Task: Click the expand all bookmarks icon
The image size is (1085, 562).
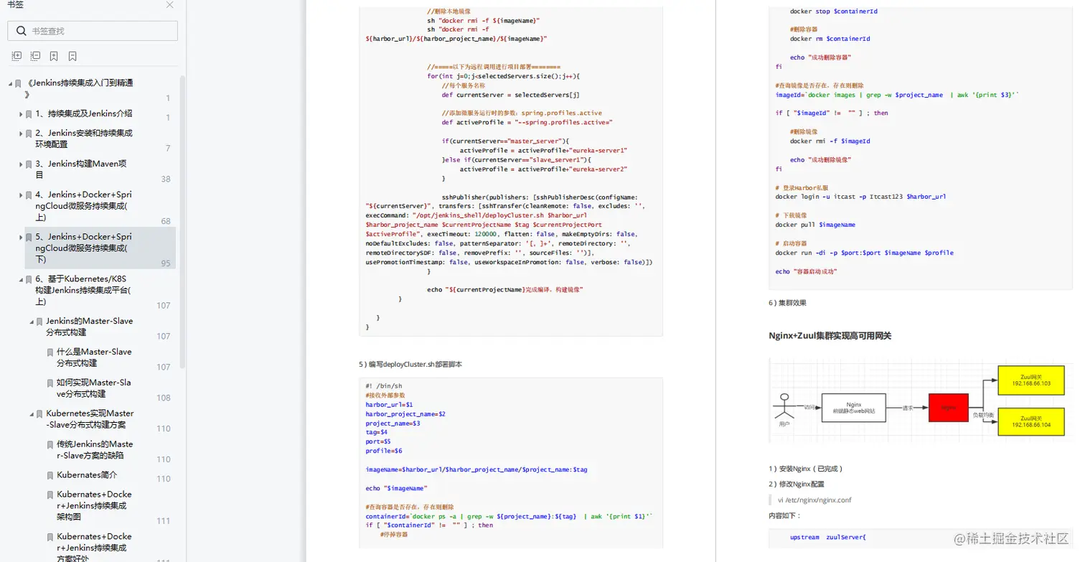Action: (x=17, y=56)
